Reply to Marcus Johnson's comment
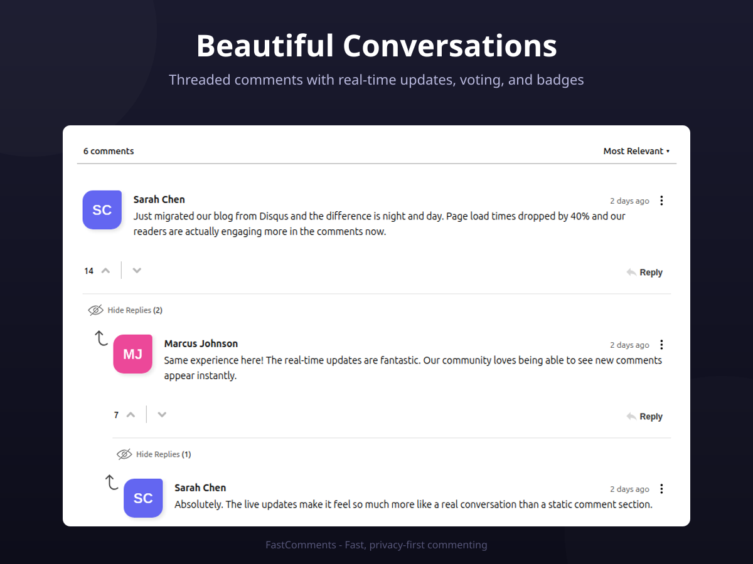The height and width of the screenshot is (564, 753). pos(644,417)
